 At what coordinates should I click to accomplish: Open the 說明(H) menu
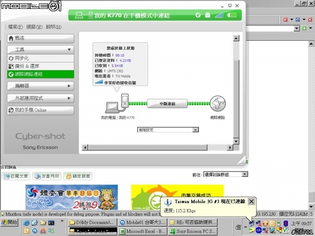[x=54, y=27]
